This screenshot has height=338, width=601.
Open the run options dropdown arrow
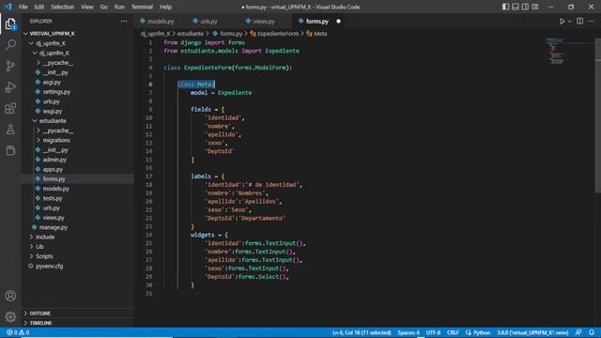tap(570, 22)
